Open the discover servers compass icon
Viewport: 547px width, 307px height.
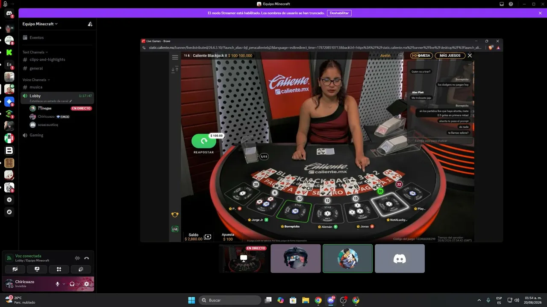9,212
